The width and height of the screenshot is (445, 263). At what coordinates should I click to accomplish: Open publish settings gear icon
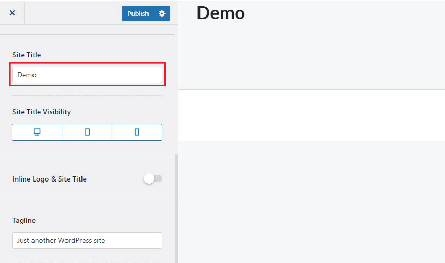tap(162, 13)
